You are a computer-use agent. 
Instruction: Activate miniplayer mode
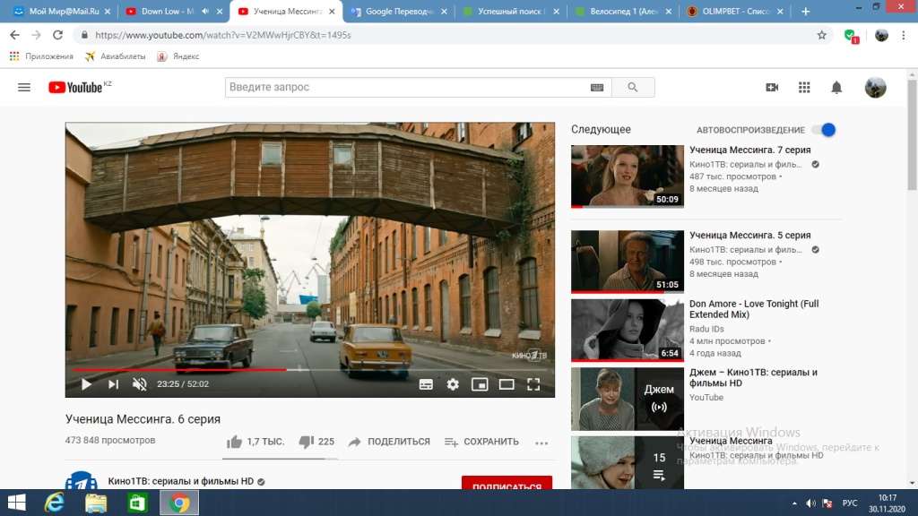(480, 384)
